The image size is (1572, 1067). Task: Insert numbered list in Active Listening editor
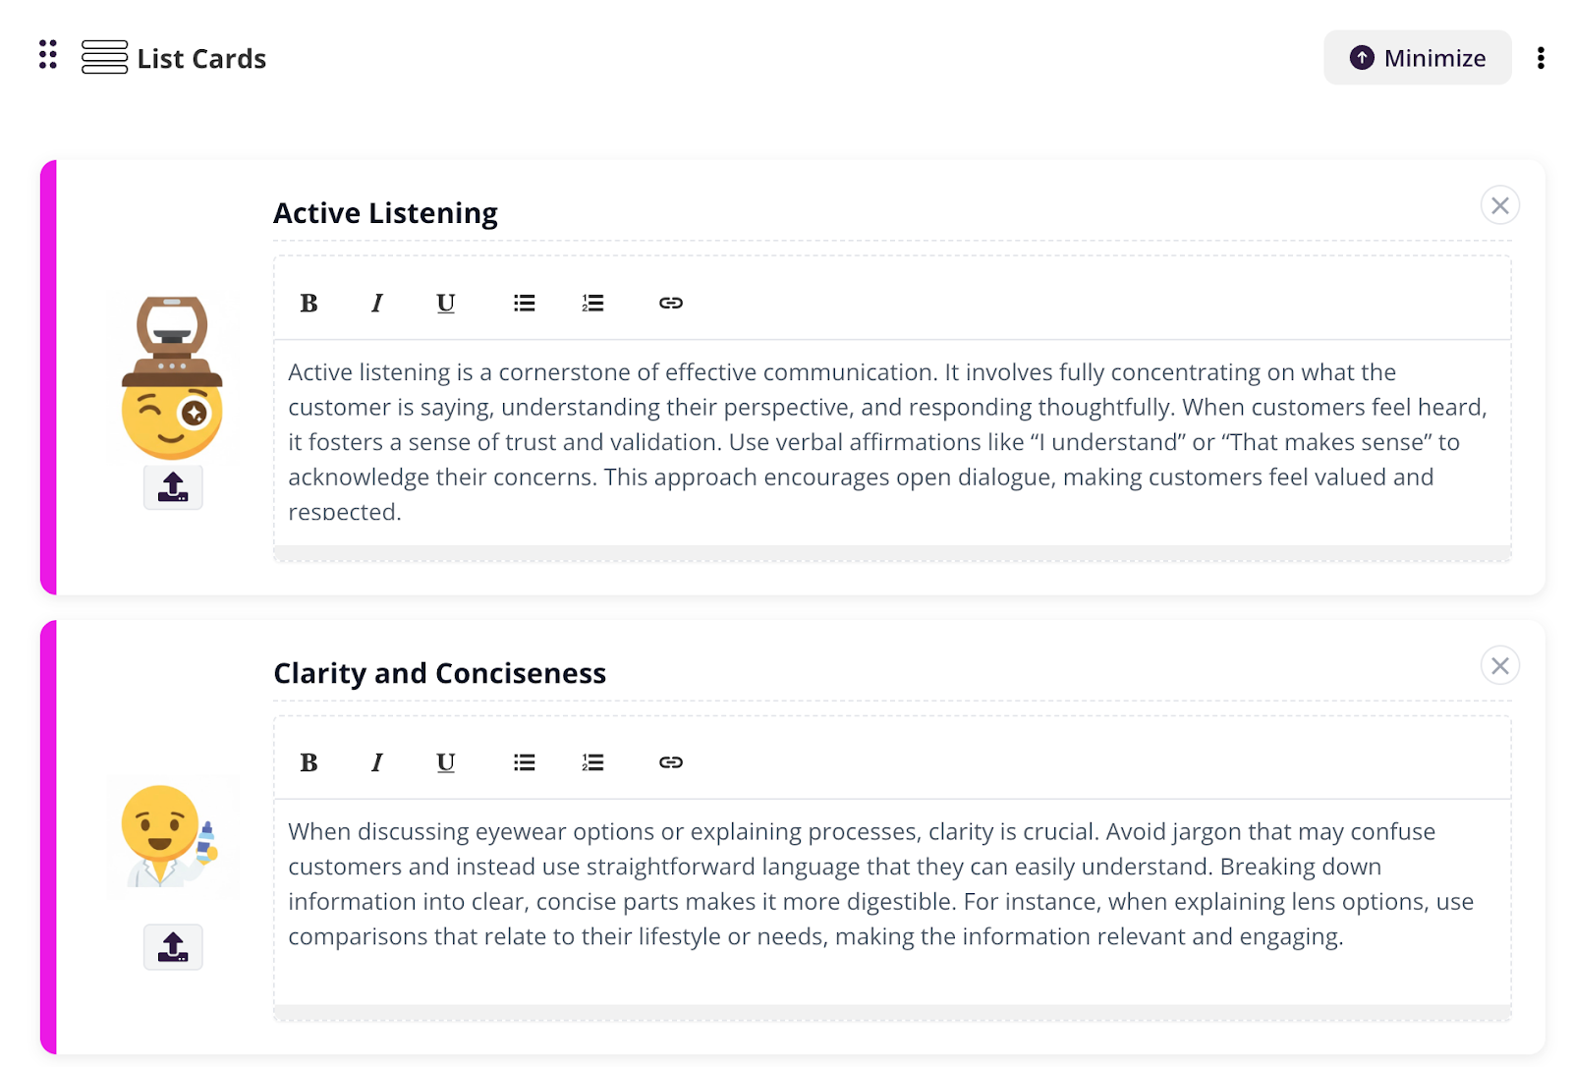coord(592,304)
